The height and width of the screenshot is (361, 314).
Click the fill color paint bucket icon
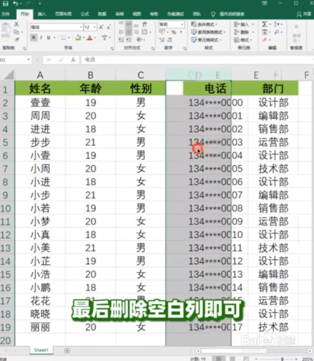[x=78, y=37]
